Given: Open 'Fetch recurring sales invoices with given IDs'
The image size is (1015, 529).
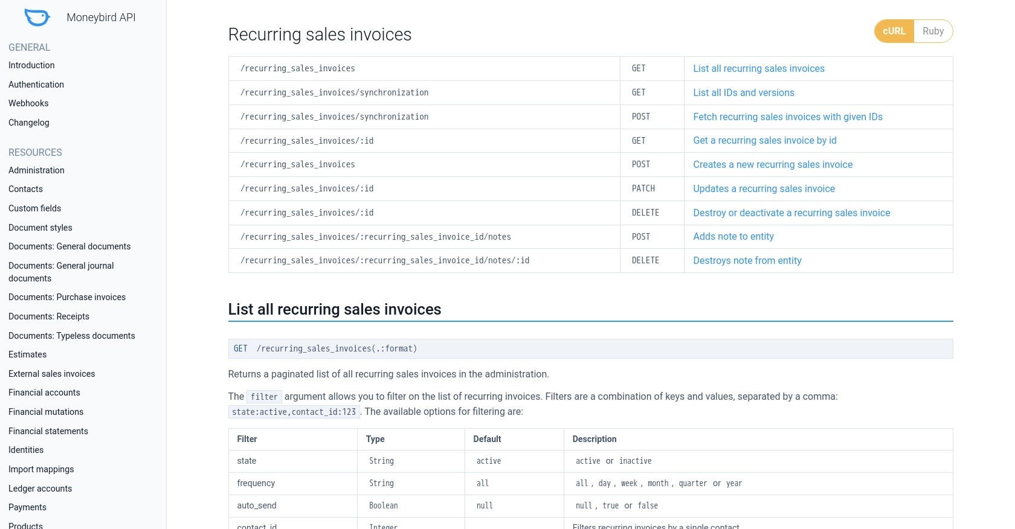Looking at the screenshot, I should click(788, 117).
